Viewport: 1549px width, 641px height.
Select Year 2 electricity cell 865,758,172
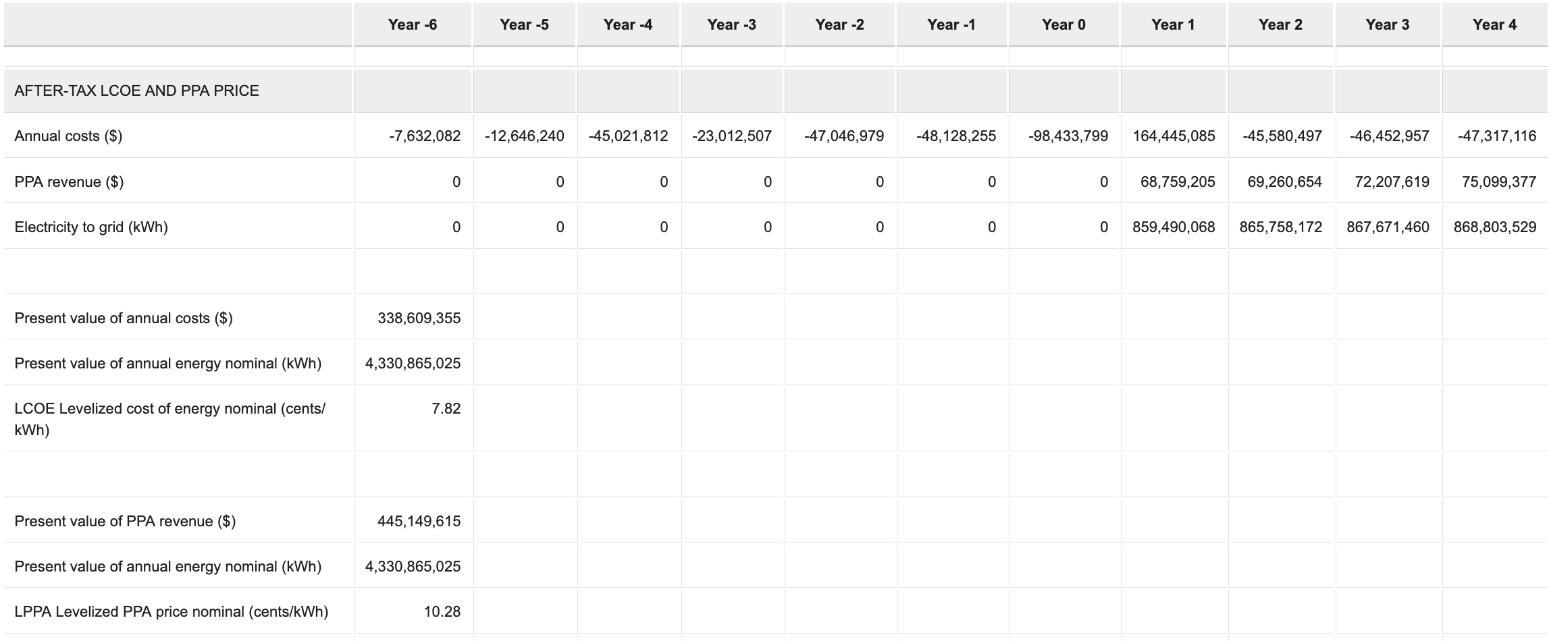[x=1280, y=227]
